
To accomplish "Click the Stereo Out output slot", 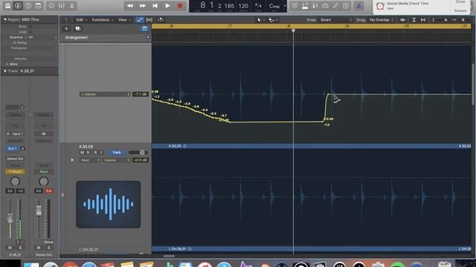I will (15, 159).
